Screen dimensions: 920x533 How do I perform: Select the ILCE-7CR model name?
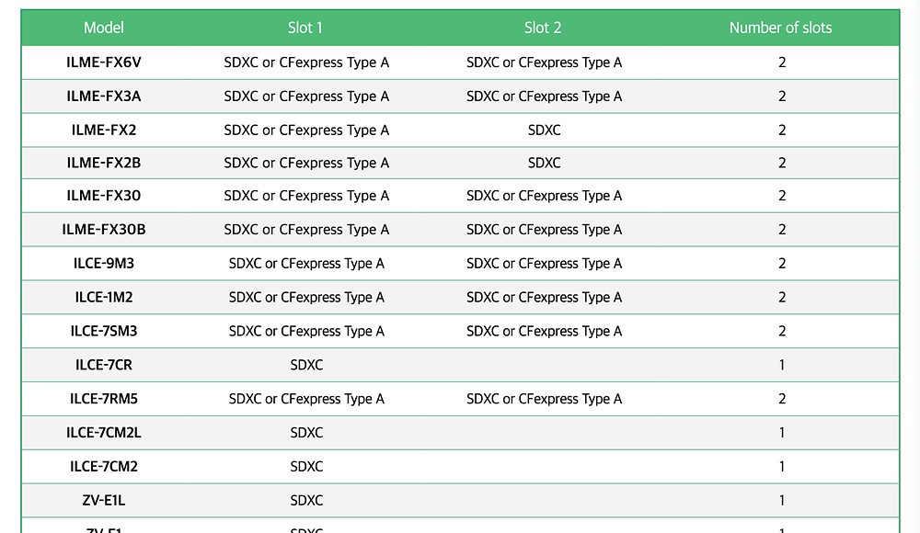coord(104,365)
